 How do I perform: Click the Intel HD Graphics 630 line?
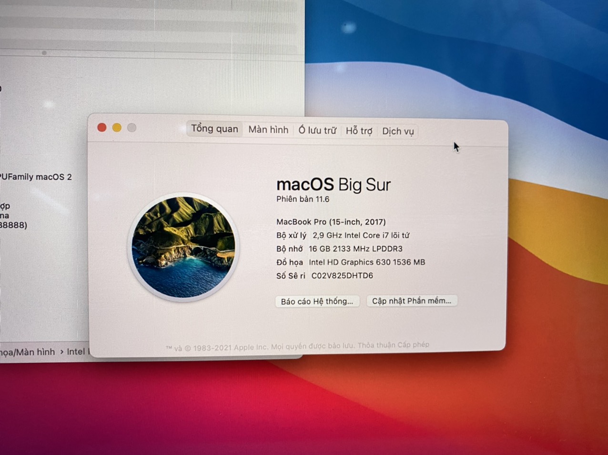366,262
